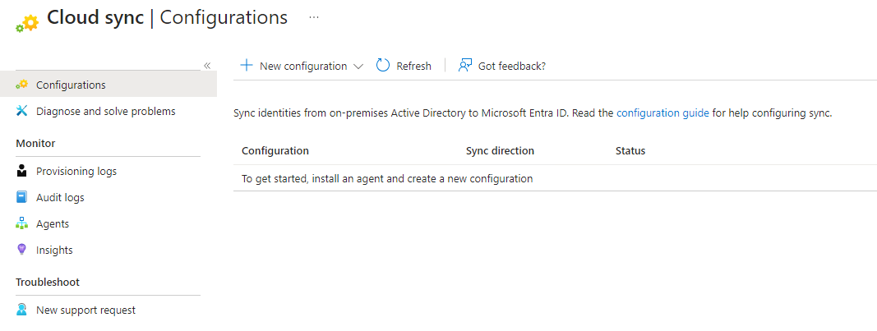Expand the New configuration dropdown chevron
This screenshot has width=877, height=331.
[x=358, y=67]
